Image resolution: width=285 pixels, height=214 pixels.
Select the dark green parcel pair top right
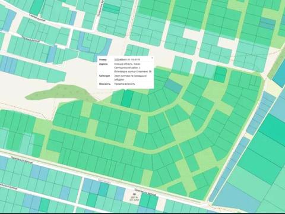(x=220, y=74)
